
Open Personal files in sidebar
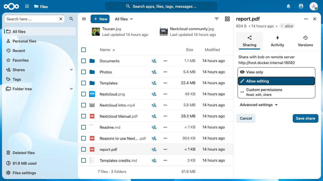coord(40,41)
